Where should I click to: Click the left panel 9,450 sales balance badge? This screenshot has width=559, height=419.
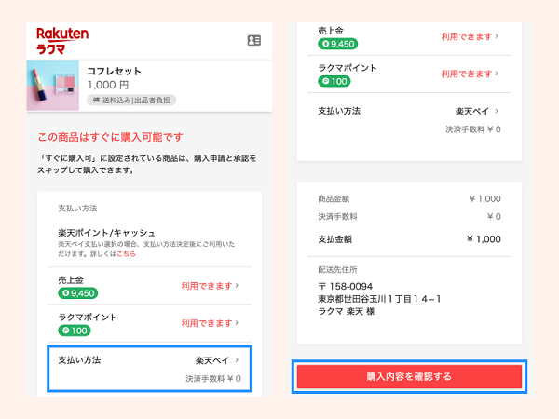[78, 293]
